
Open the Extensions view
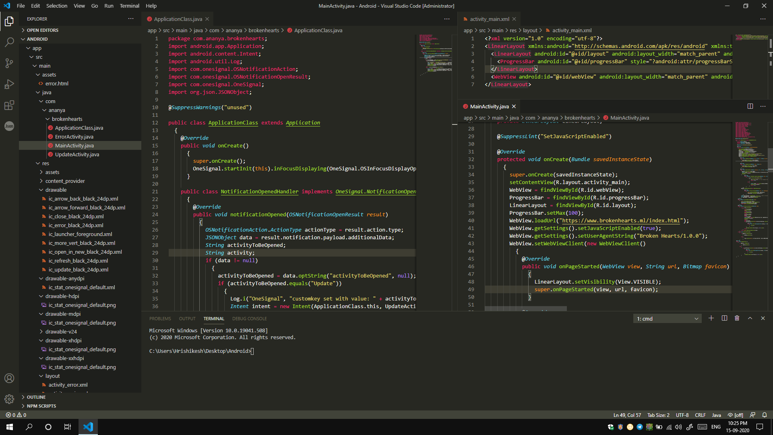coord(9,106)
